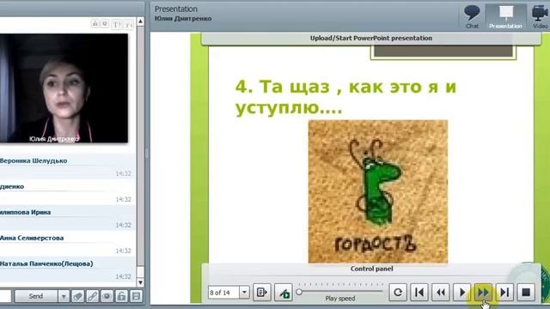Click the panel splitter handle between chat and slides
This screenshot has height=309, width=550.
tap(147, 154)
